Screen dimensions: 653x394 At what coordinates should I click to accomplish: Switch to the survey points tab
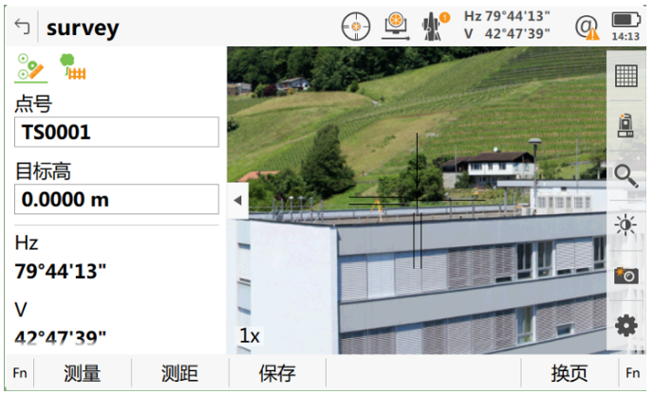31,67
